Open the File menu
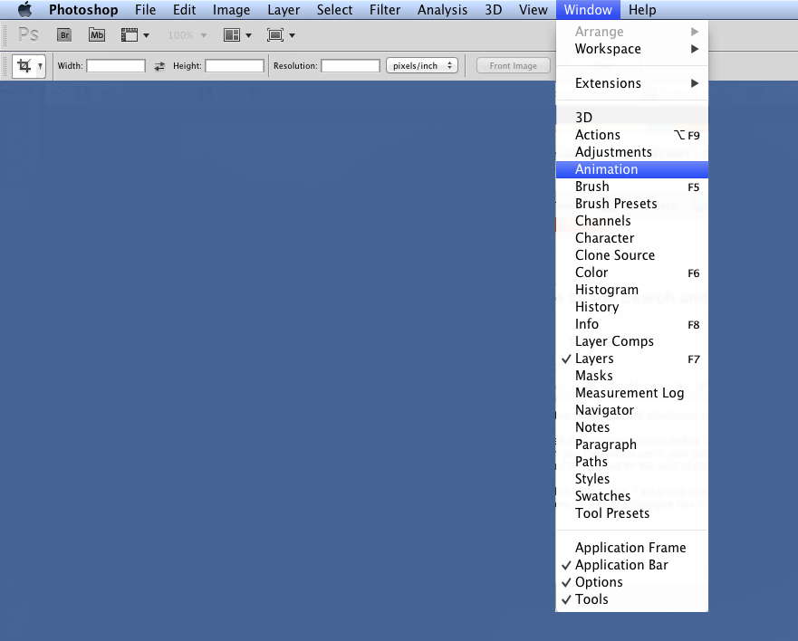798x641 pixels. [x=145, y=10]
